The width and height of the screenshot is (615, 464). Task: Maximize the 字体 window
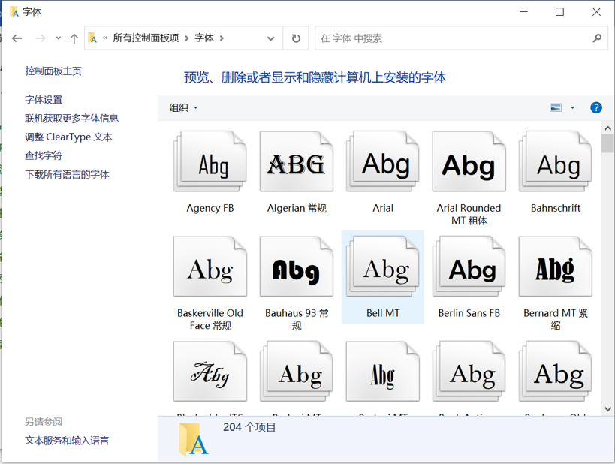(x=559, y=12)
